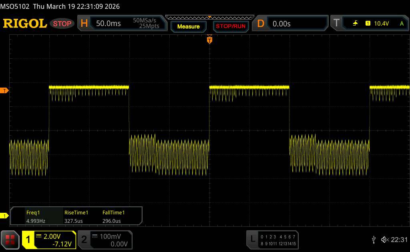This screenshot has height=252, width=410.
Task: Click the yellow channel 1 ground marker
Action: click(5, 216)
